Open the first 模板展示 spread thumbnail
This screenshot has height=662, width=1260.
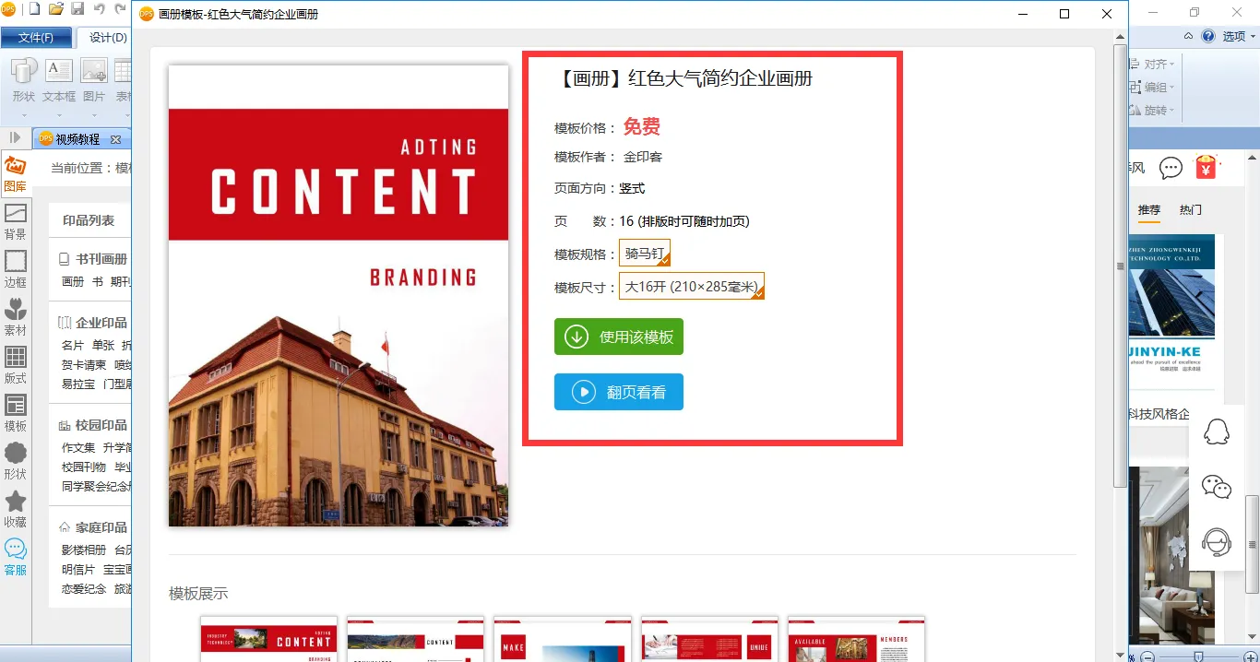point(268,639)
